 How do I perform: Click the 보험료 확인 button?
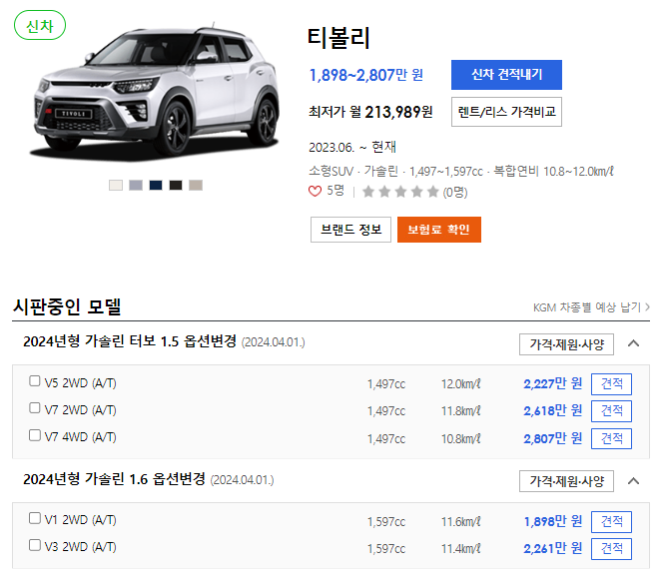click(439, 230)
